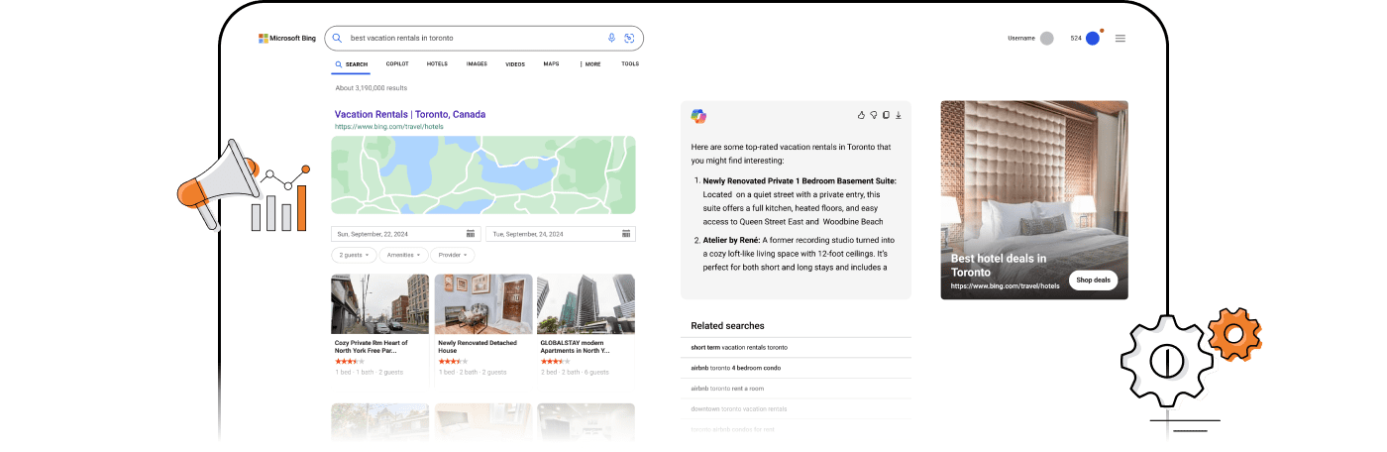1387x452 pixels.
Task: Click the thumbs up icon on Copilot answer
Action: click(861, 115)
